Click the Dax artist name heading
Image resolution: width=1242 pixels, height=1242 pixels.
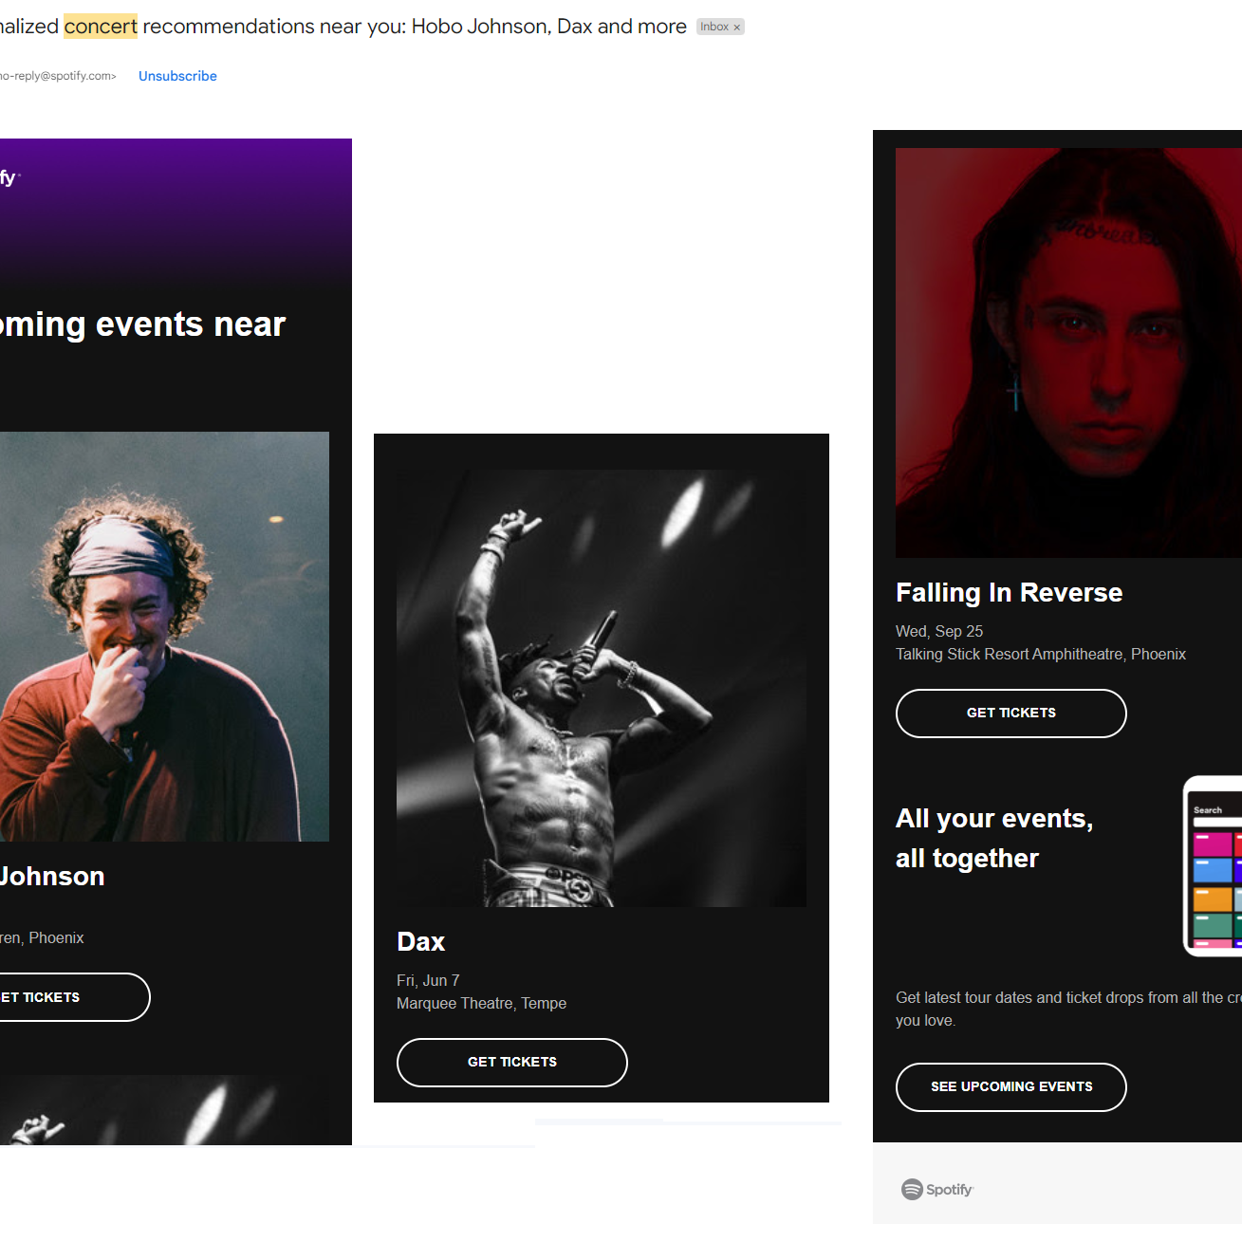click(x=421, y=941)
